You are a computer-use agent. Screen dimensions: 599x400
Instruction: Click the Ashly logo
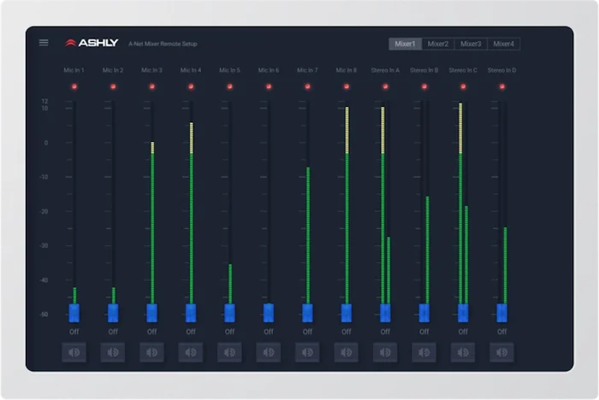[92, 43]
